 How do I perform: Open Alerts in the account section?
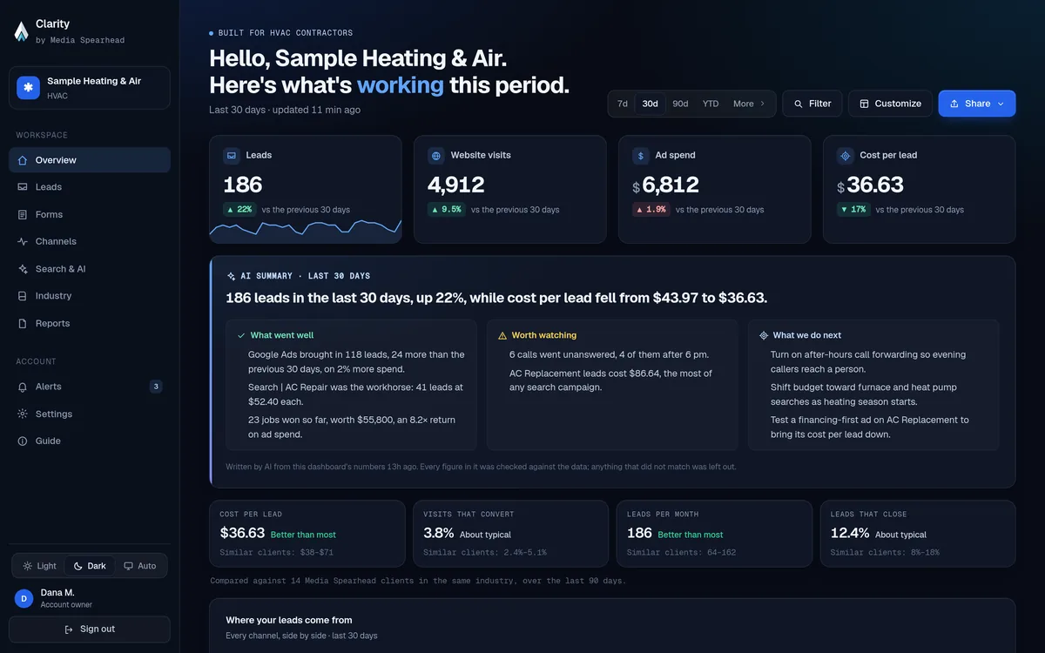pyautogui.click(x=90, y=387)
